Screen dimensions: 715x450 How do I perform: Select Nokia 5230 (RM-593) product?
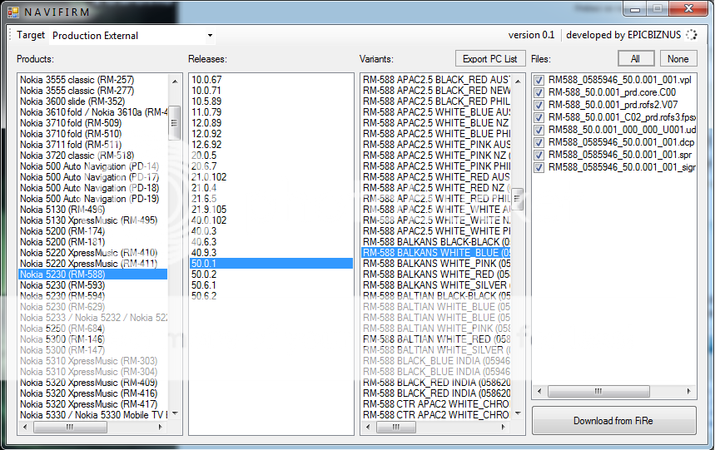pos(92,285)
